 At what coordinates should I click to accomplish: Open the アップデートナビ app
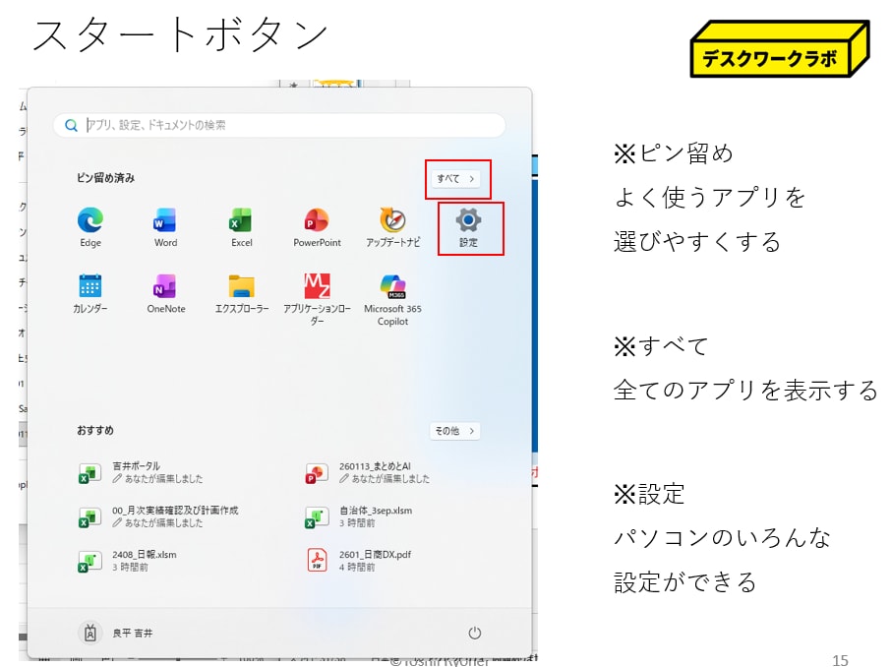coord(392,227)
